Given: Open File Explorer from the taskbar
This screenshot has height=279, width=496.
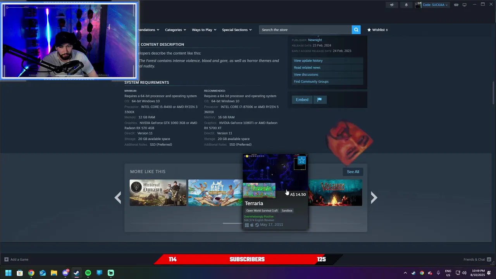Looking at the screenshot, I should 54,273.
